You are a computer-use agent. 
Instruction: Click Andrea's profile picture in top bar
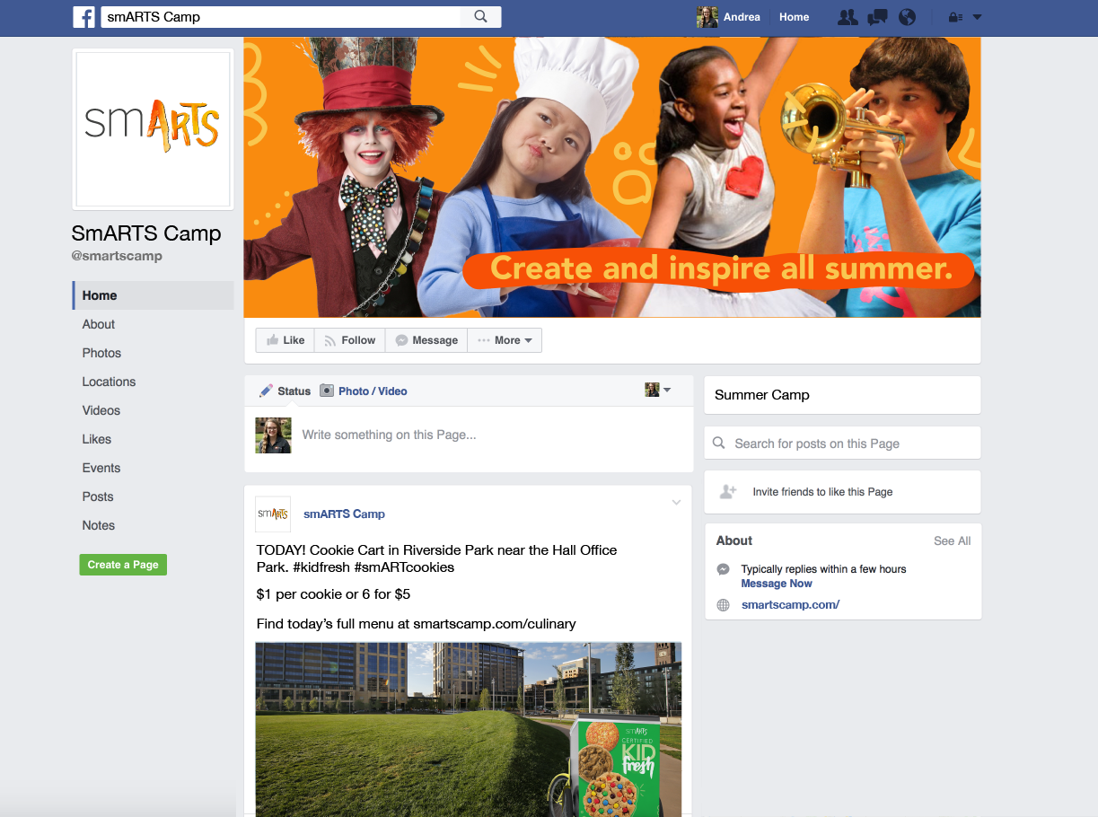tap(707, 17)
